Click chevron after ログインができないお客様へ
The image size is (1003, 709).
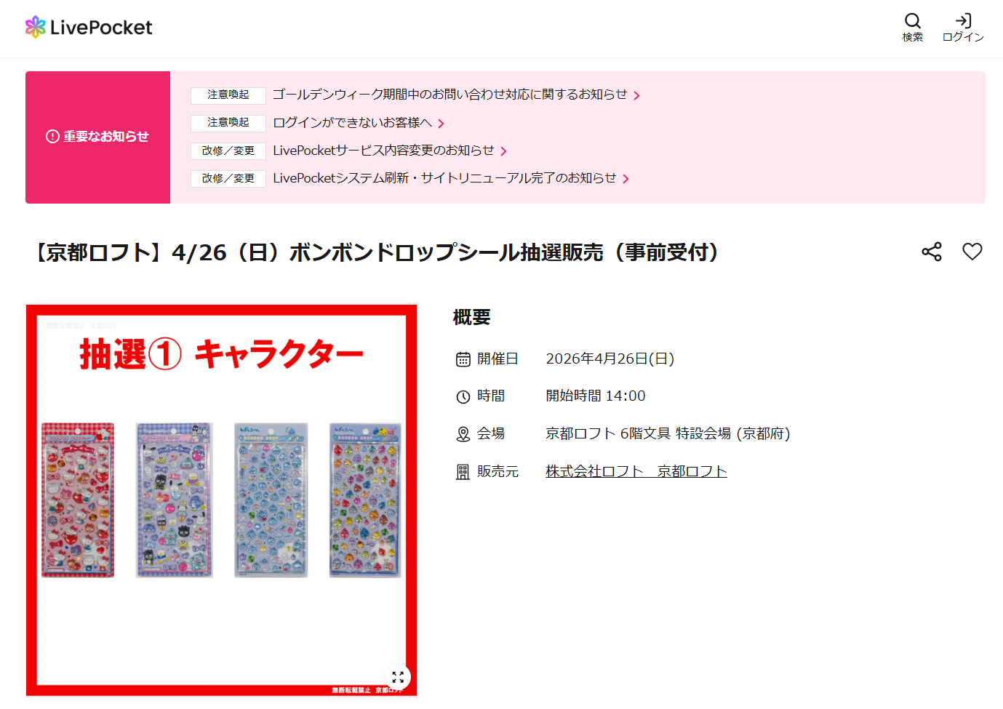(441, 124)
